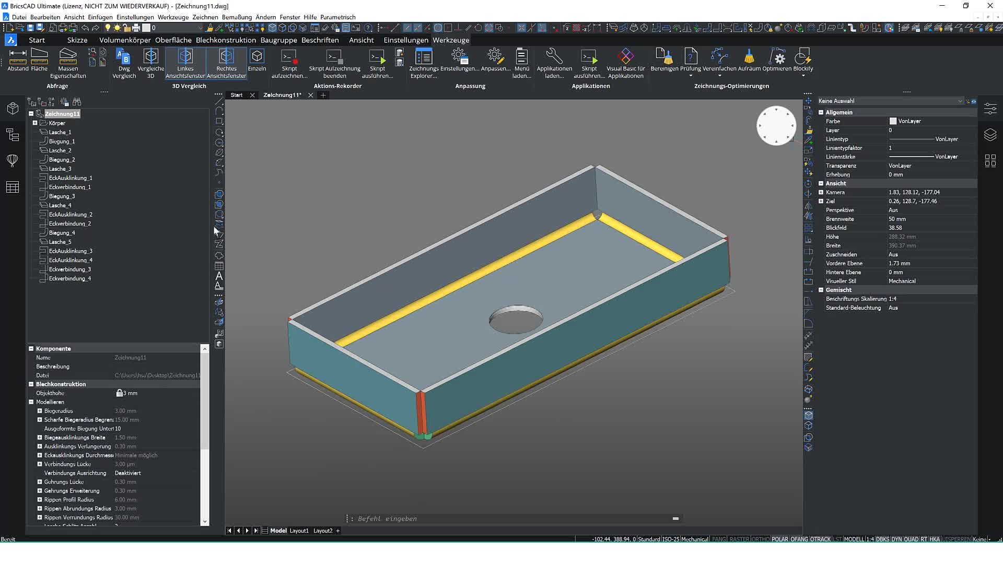Open Massen Eigenschaften tool
The image size is (1003, 564).
click(x=68, y=56)
